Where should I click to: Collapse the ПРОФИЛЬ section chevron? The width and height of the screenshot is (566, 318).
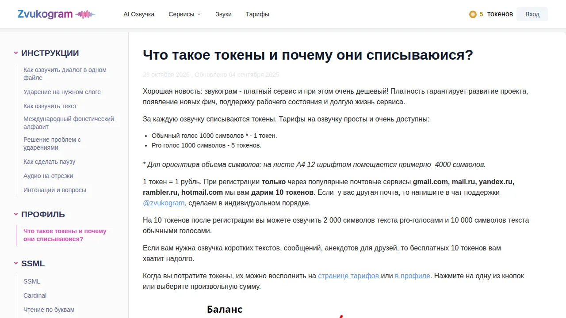point(16,215)
